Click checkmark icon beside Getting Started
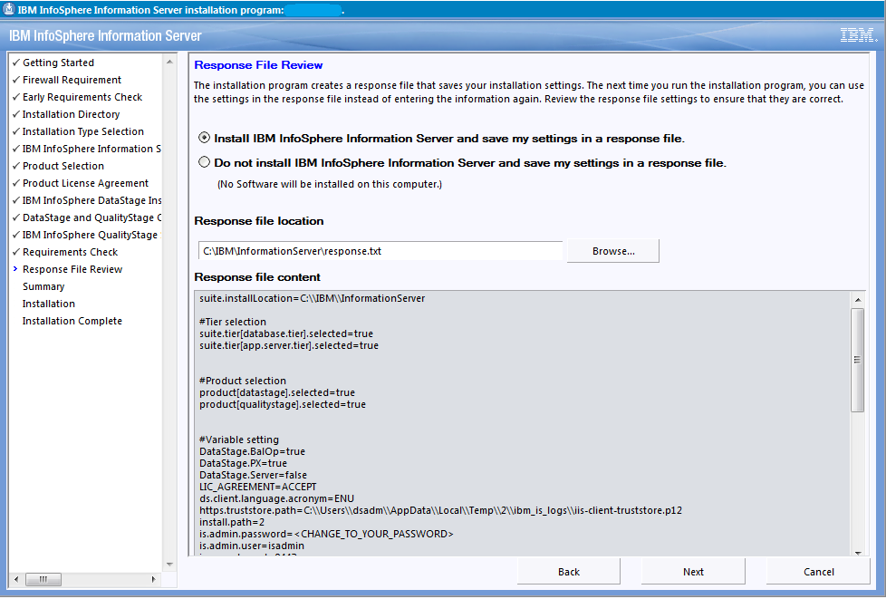 [15, 63]
